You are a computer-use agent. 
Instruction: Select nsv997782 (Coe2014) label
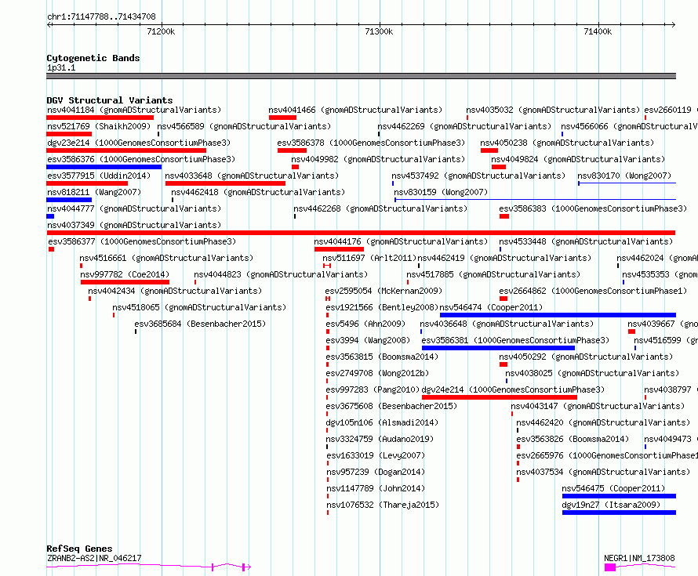click(125, 274)
